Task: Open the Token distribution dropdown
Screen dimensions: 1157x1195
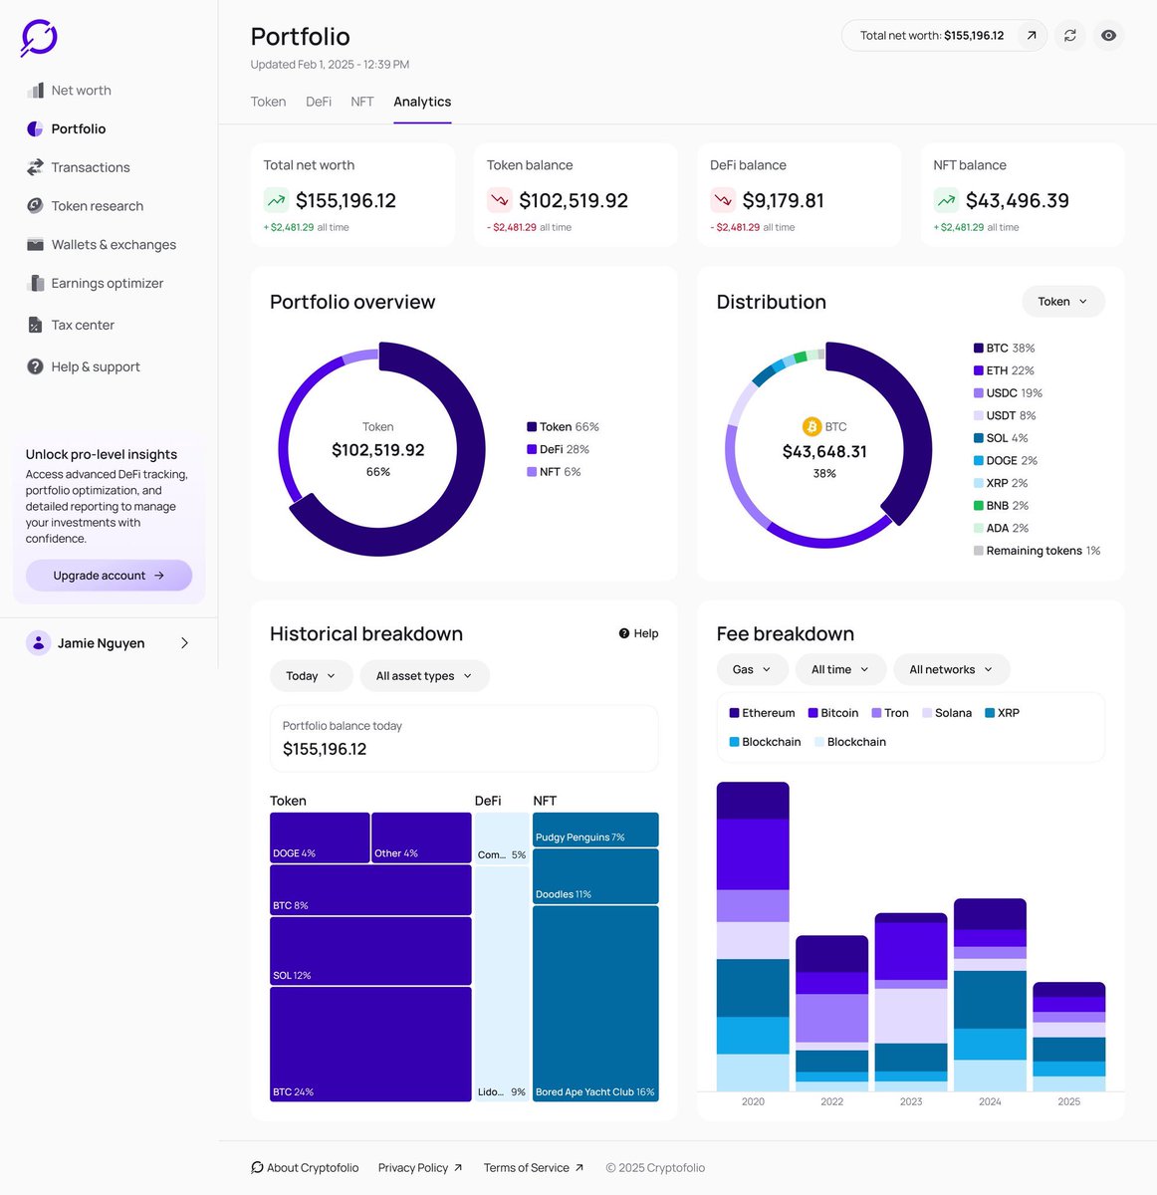Action: 1063,302
